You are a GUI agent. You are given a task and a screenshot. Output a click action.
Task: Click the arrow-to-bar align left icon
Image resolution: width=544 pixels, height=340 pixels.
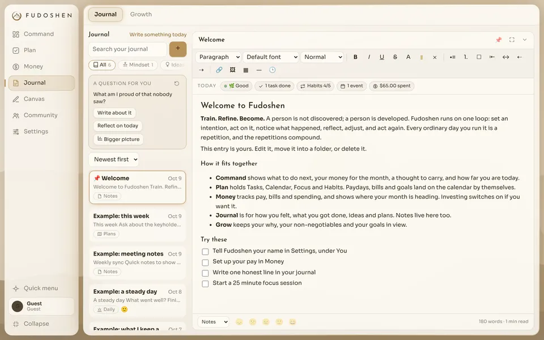[x=492, y=57]
